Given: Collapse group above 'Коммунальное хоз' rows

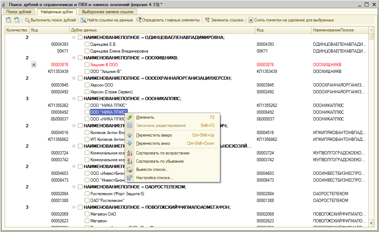Looking at the screenshot, I should 74,146.
